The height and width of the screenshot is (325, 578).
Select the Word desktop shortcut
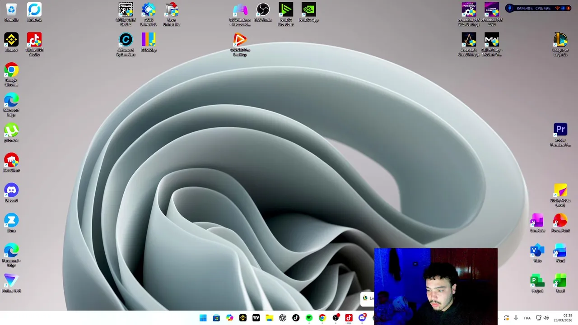pos(560,253)
